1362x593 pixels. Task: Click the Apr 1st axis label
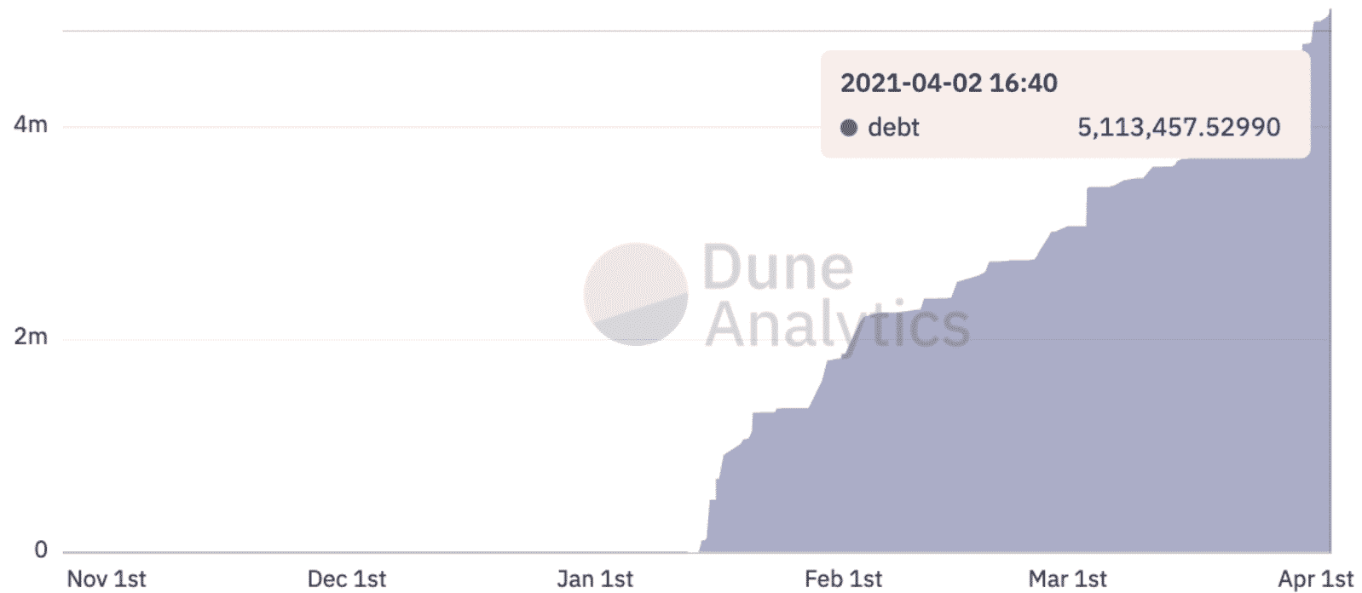pyautogui.click(x=1315, y=579)
